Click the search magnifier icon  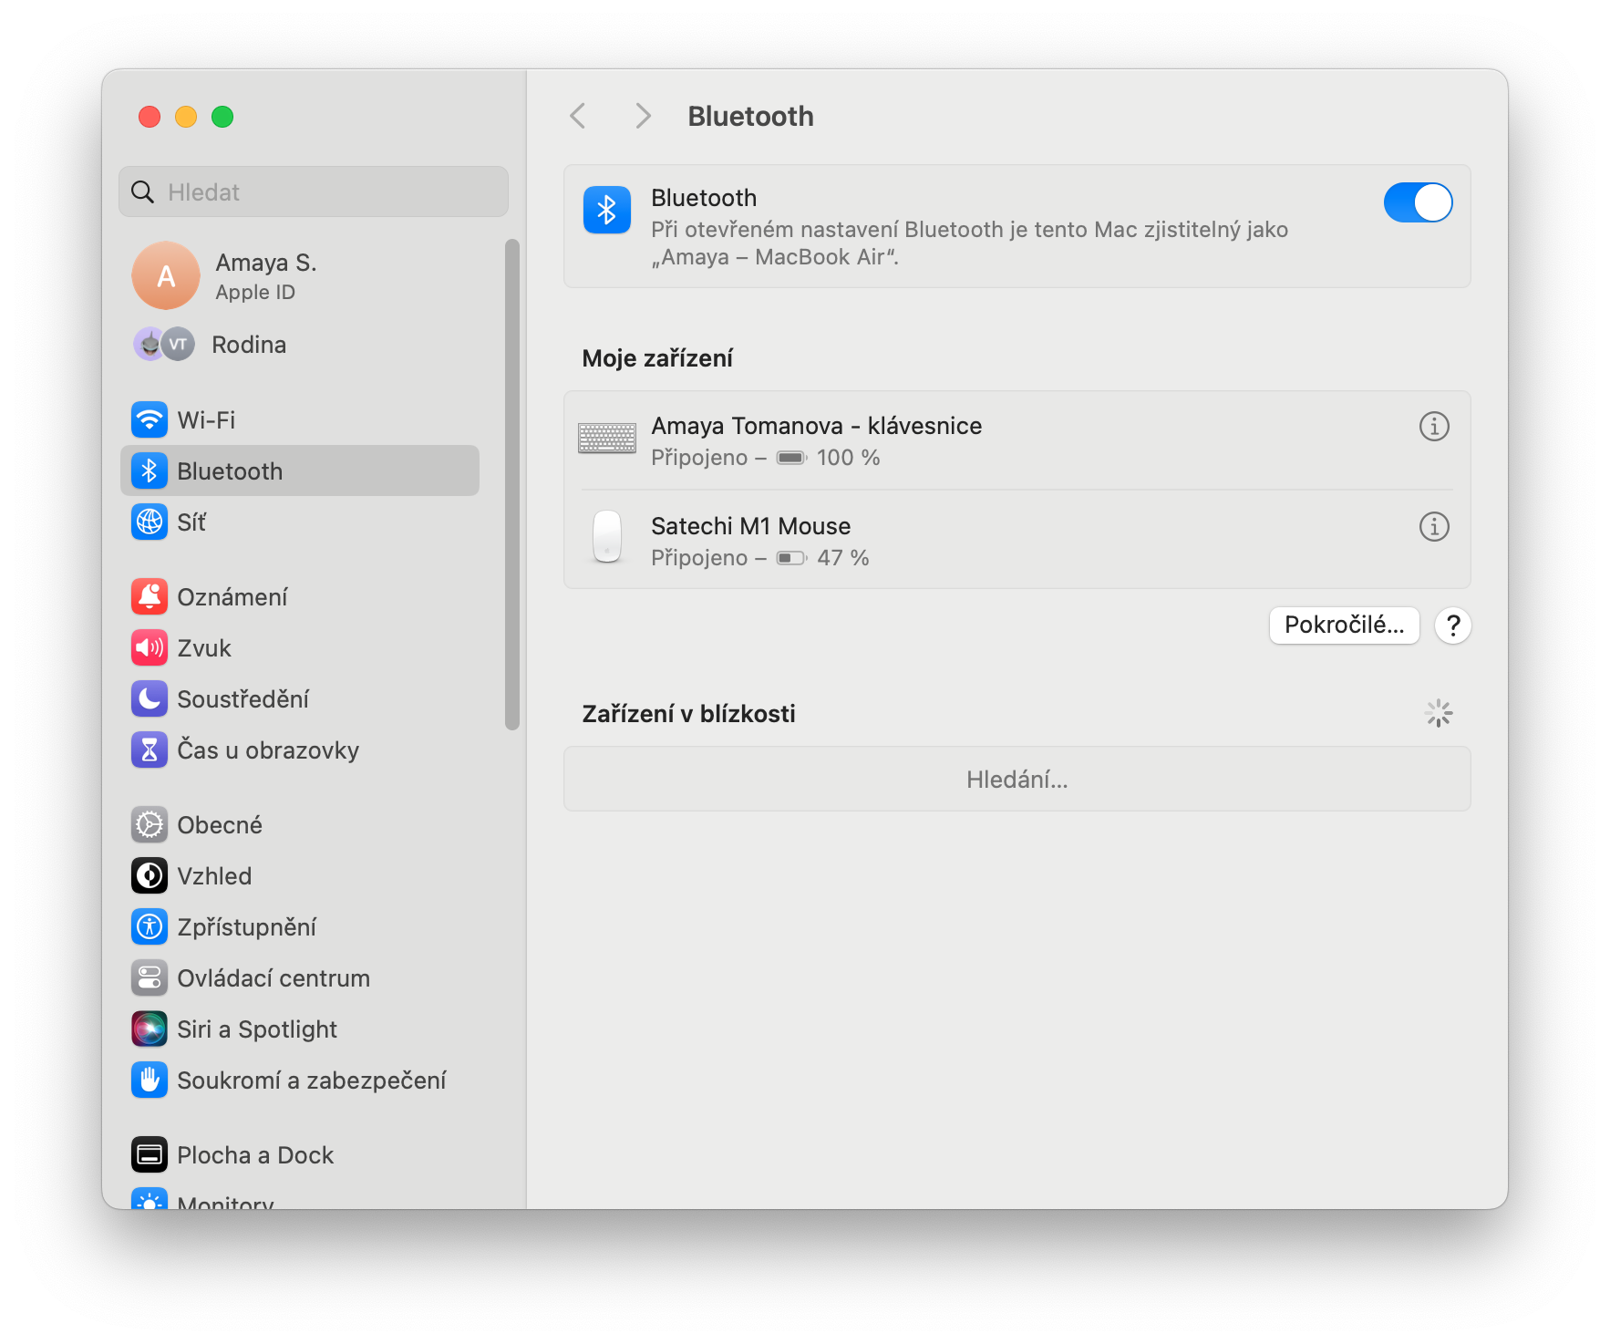click(x=143, y=192)
